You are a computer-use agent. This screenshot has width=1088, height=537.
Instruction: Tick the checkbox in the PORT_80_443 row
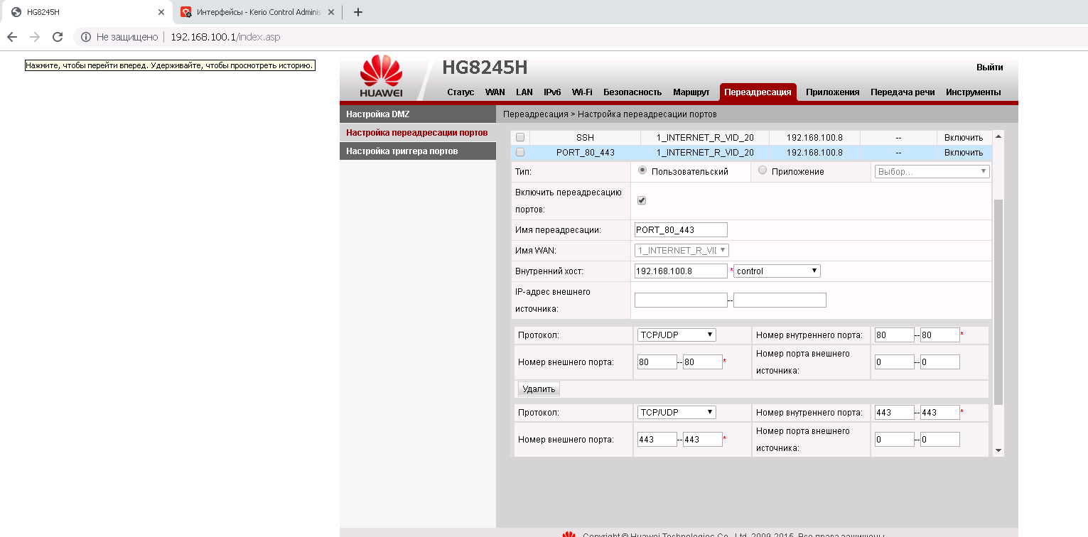click(520, 152)
